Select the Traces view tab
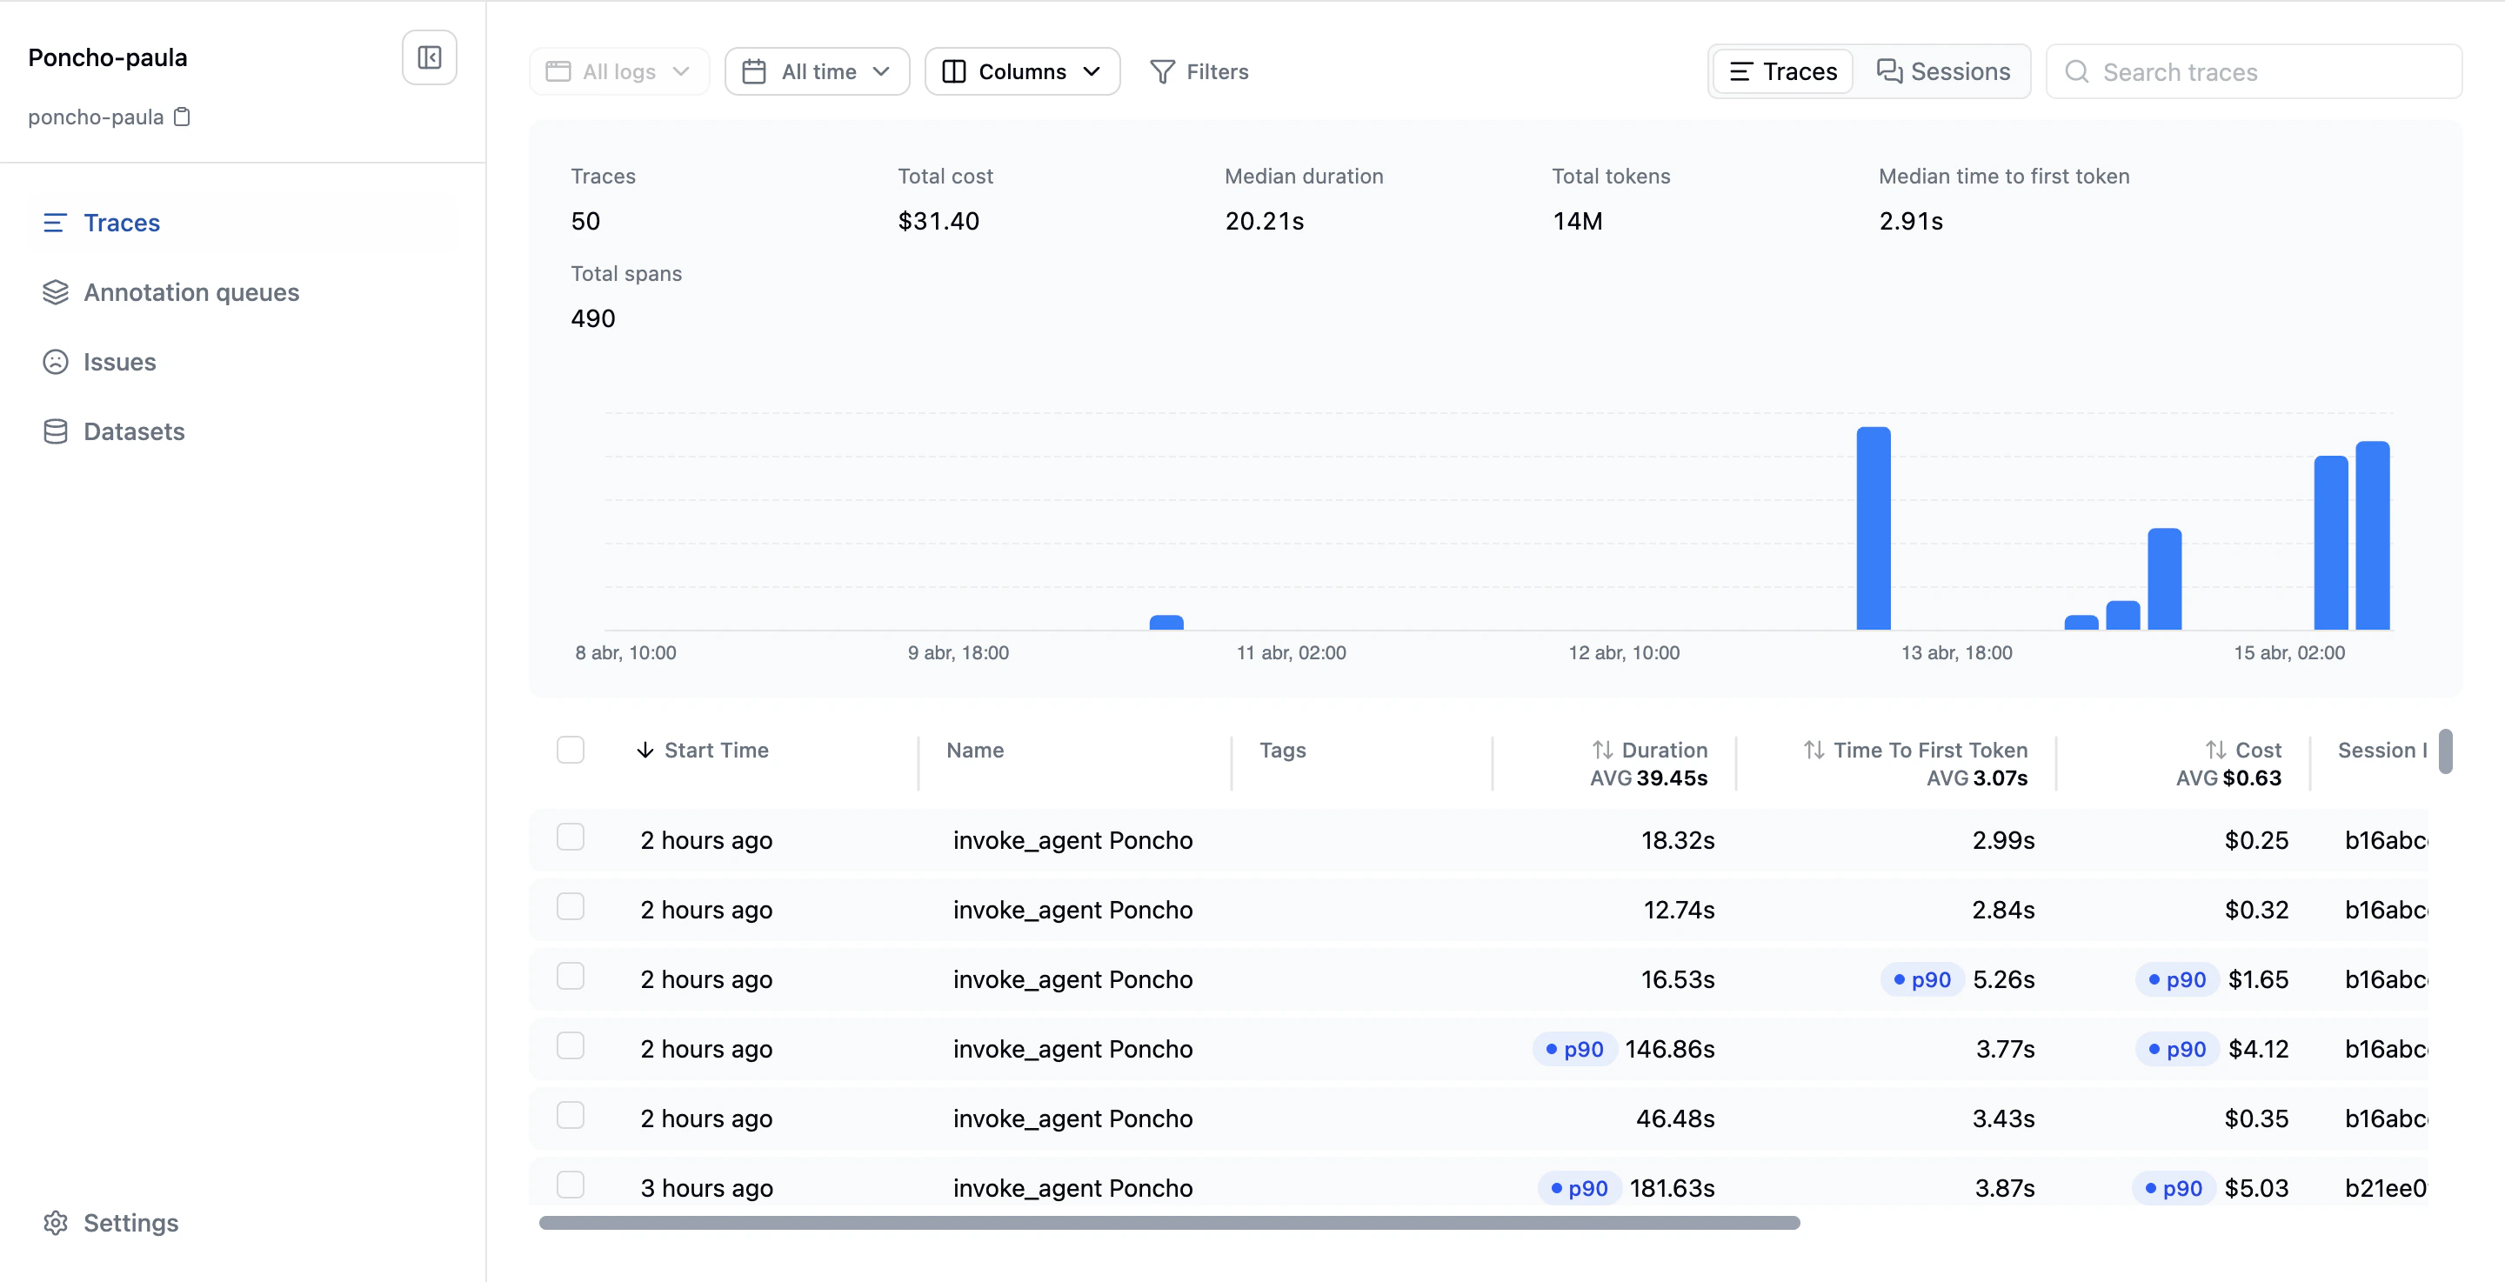This screenshot has width=2505, height=1282. (x=1782, y=72)
